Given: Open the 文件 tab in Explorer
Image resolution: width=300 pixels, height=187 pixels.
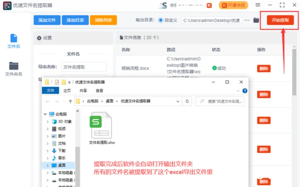Looking at the screenshot, I should (51, 91).
